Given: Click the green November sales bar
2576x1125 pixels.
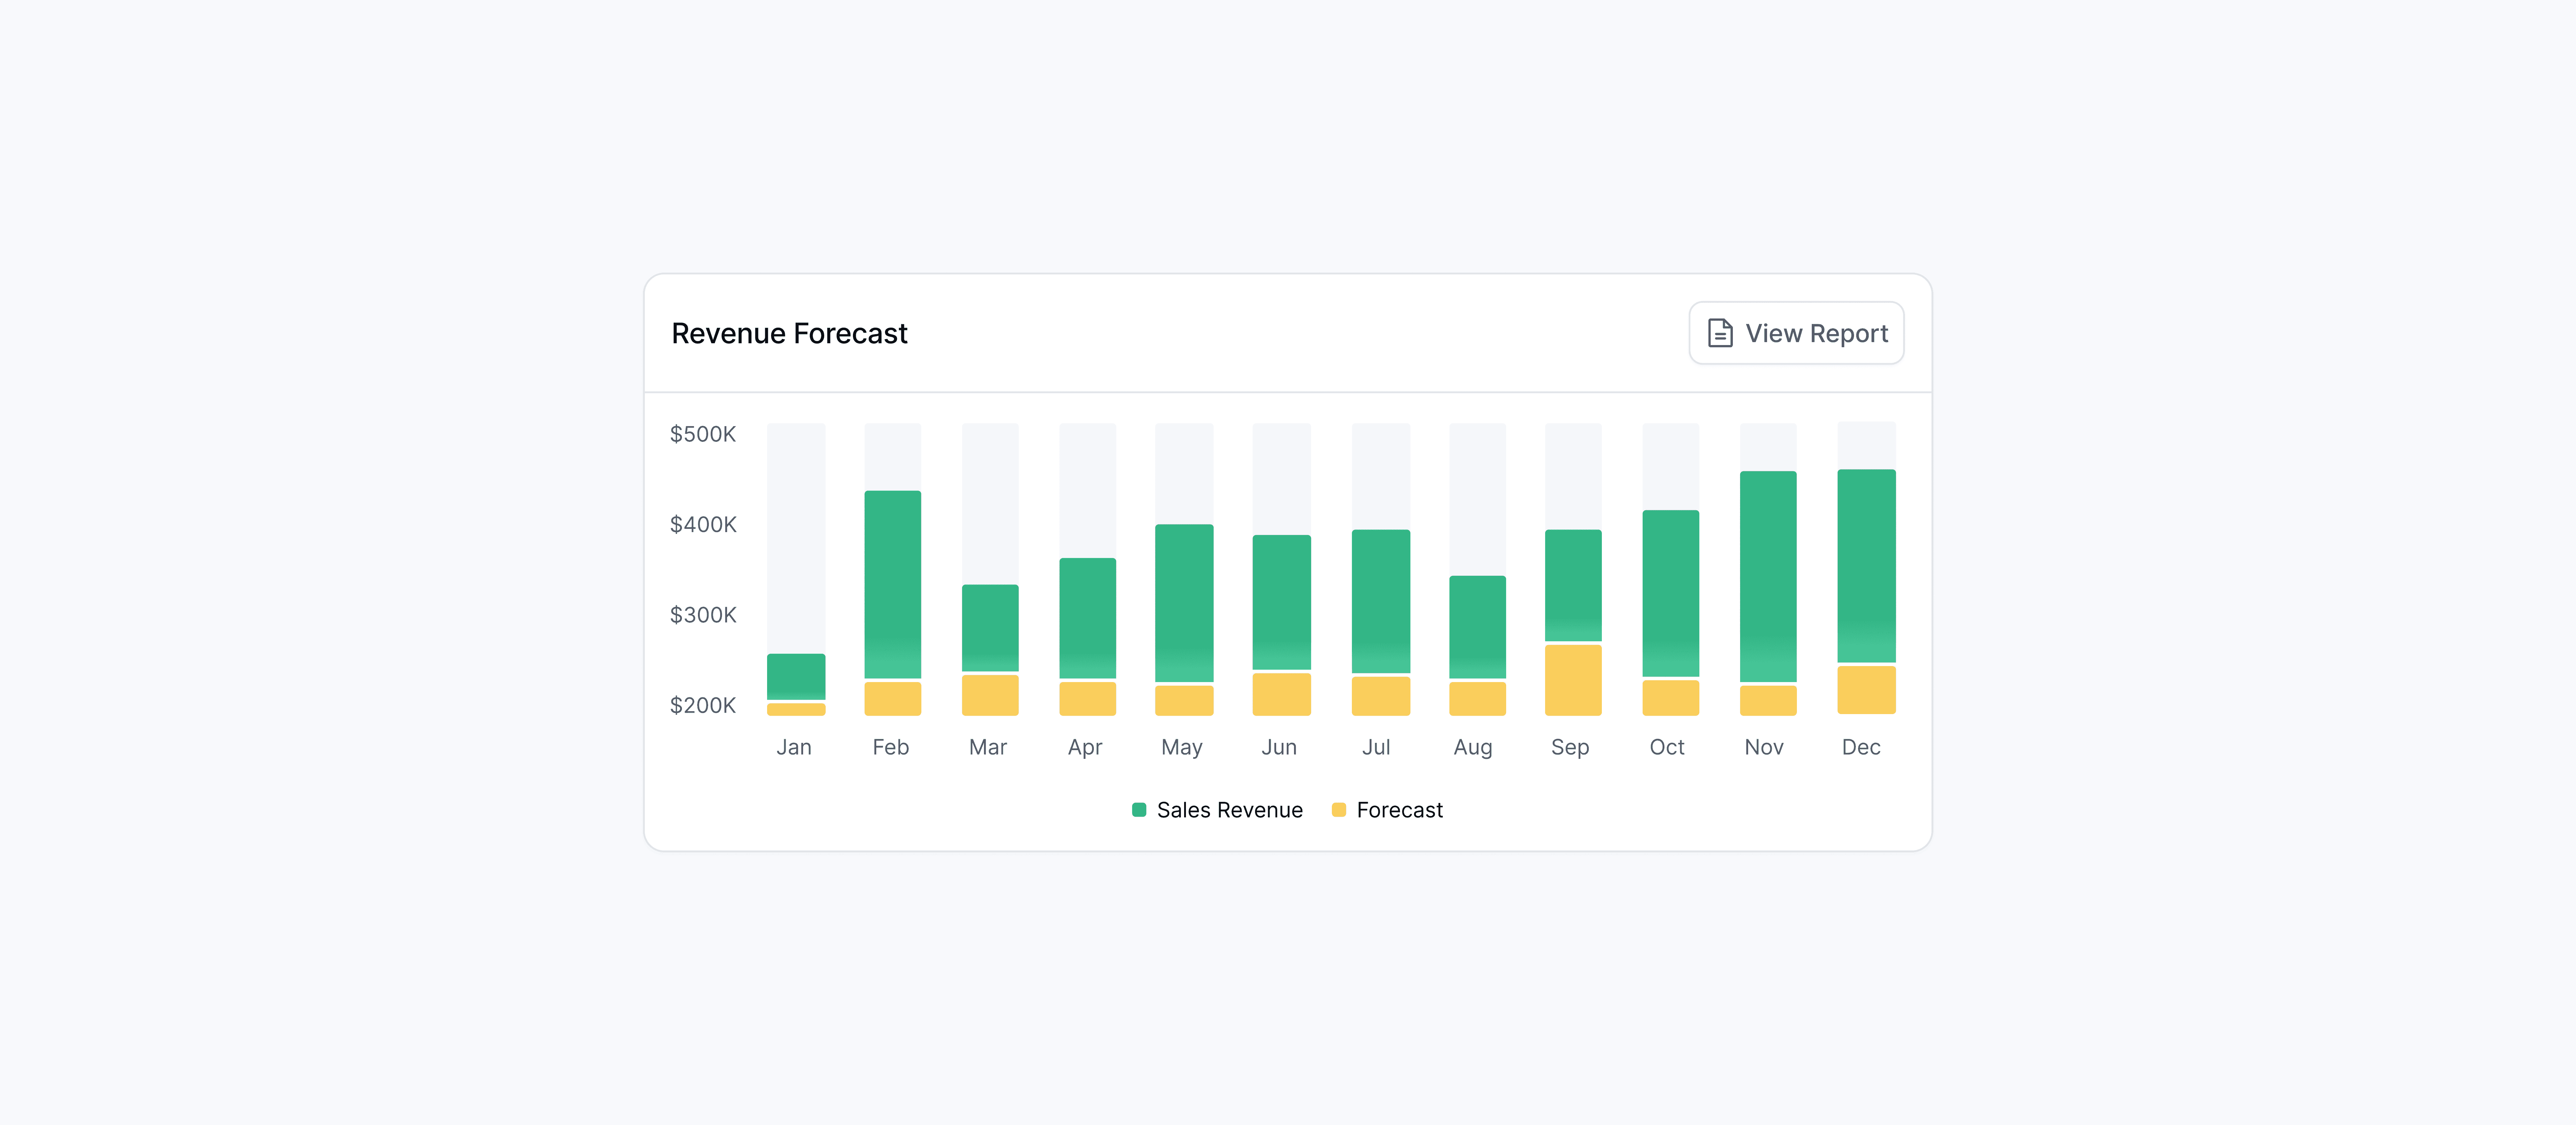Looking at the screenshot, I should pyautogui.click(x=1768, y=576).
